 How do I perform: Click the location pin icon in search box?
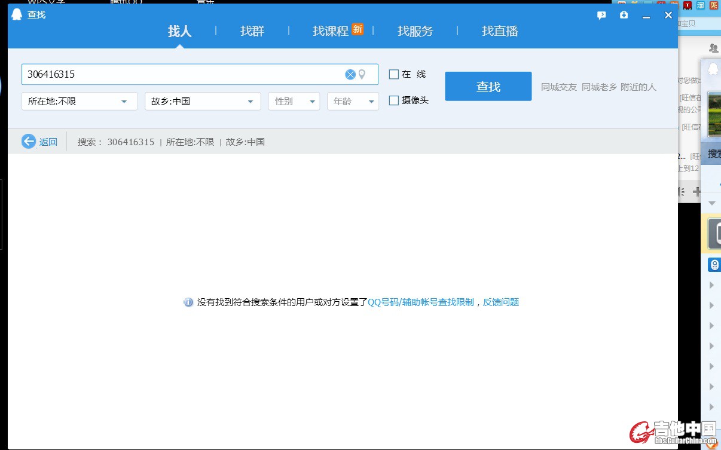point(362,75)
